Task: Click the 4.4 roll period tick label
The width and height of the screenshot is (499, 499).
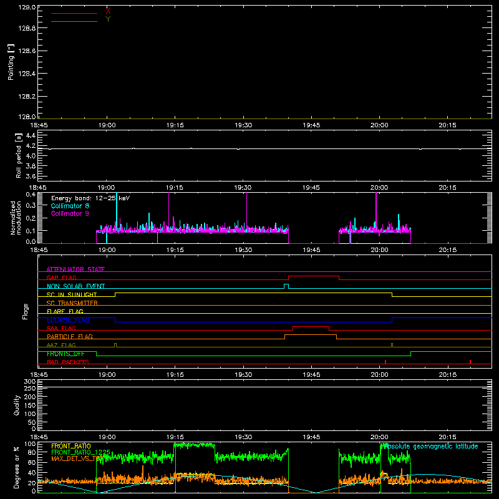Action: (31, 135)
